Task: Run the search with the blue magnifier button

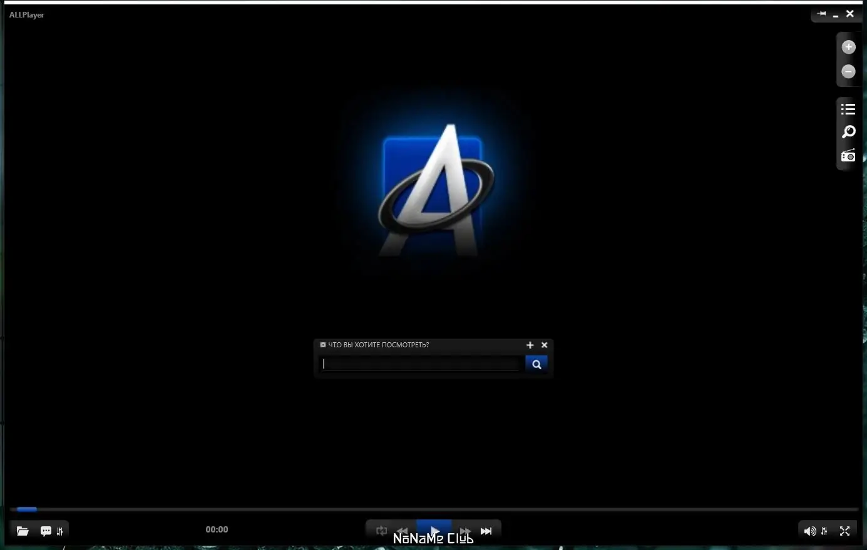Action: [536, 364]
